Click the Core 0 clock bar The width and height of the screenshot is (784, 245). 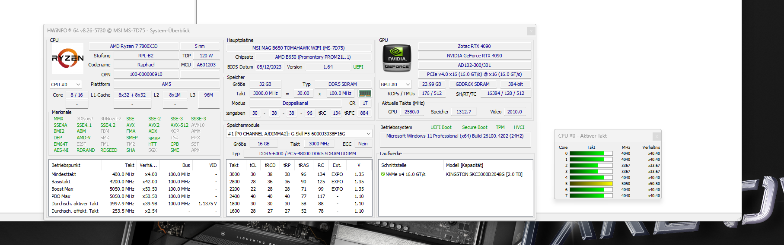click(x=591, y=154)
